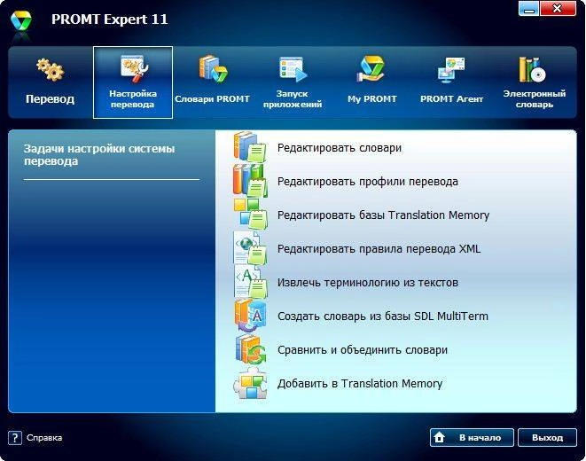Click the Редактировать базы Translation Memory icon
Viewport: 586px width, 461px height.
pyautogui.click(x=250, y=214)
